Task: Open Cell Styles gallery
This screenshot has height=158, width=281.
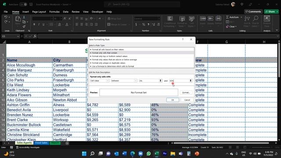Action: 191,22
